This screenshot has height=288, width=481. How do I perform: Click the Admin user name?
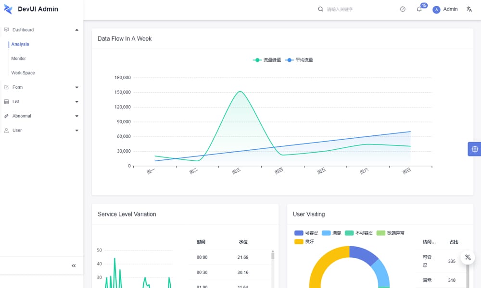coord(450,9)
